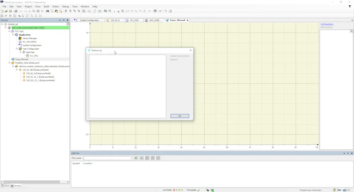The height and width of the screenshot is (192, 354).
Task: Click the Cut scissors icon
Action: click(x=29, y=11)
